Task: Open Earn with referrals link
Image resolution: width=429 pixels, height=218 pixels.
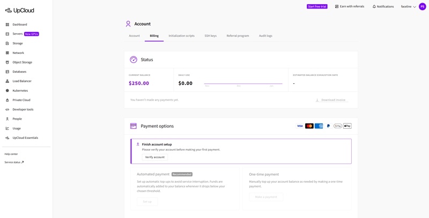Action: [350, 6]
